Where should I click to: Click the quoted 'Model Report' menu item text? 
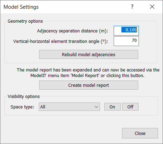pos(85,76)
